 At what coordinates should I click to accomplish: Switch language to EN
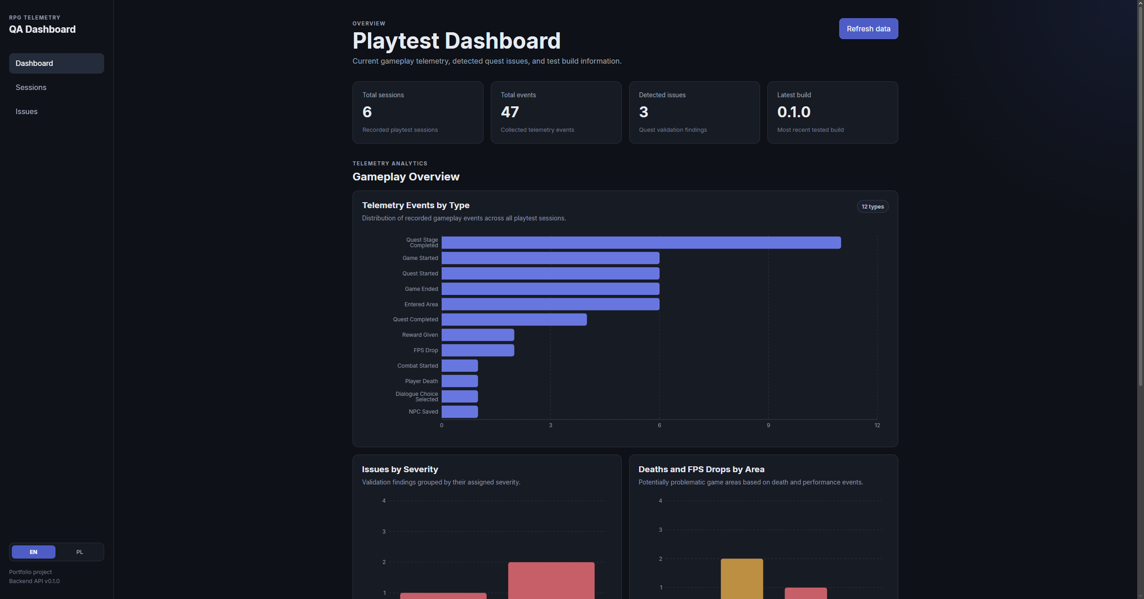34,552
